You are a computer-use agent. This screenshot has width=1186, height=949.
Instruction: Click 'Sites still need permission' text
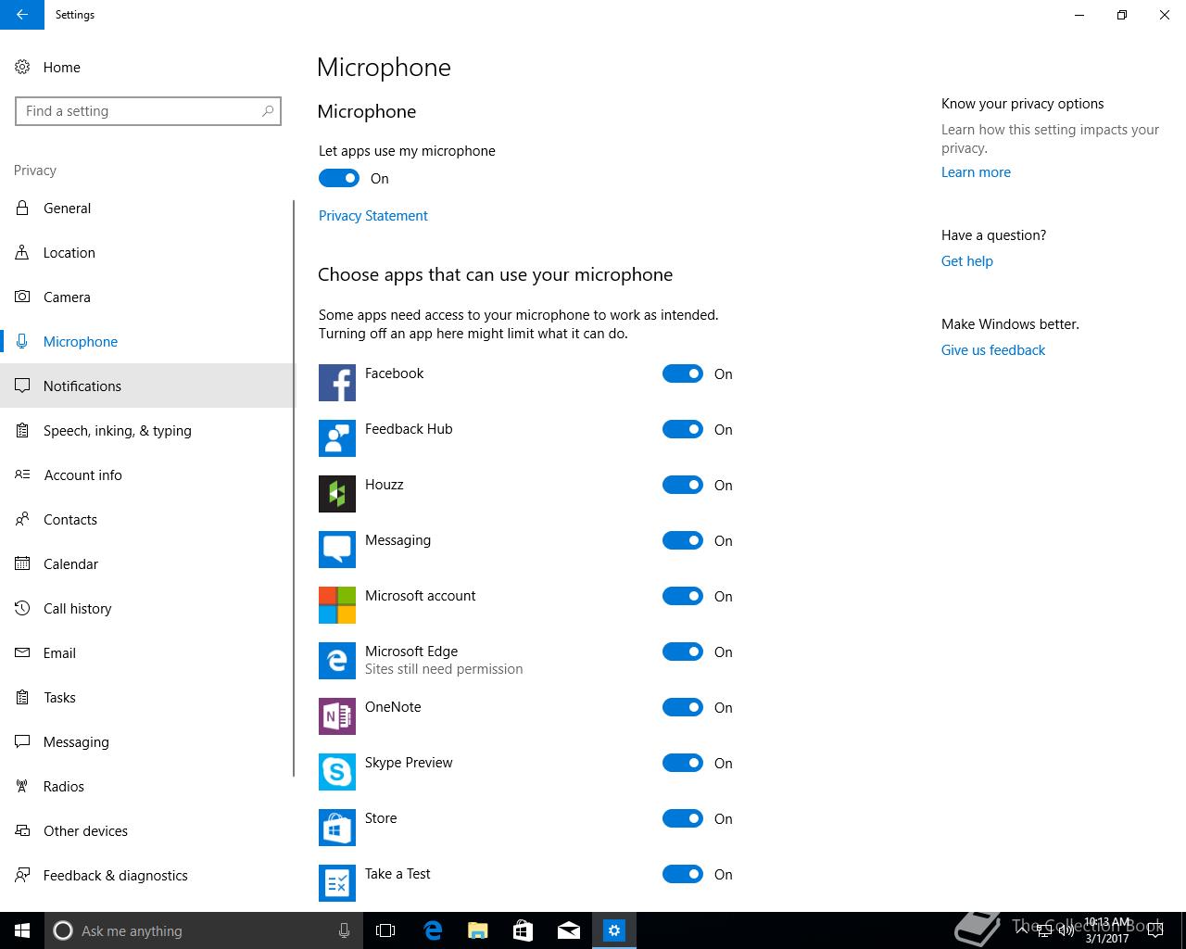pos(444,669)
